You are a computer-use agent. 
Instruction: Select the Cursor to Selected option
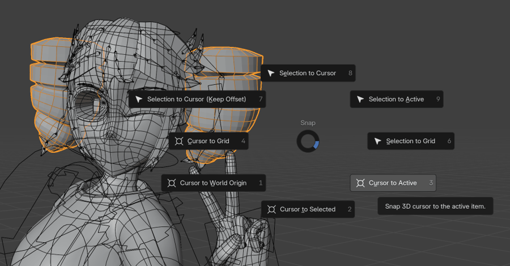[308, 209]
